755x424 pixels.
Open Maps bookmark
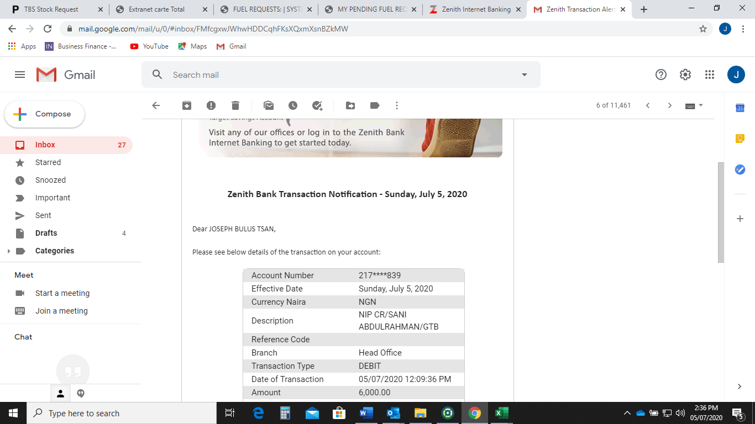point(192,46)
